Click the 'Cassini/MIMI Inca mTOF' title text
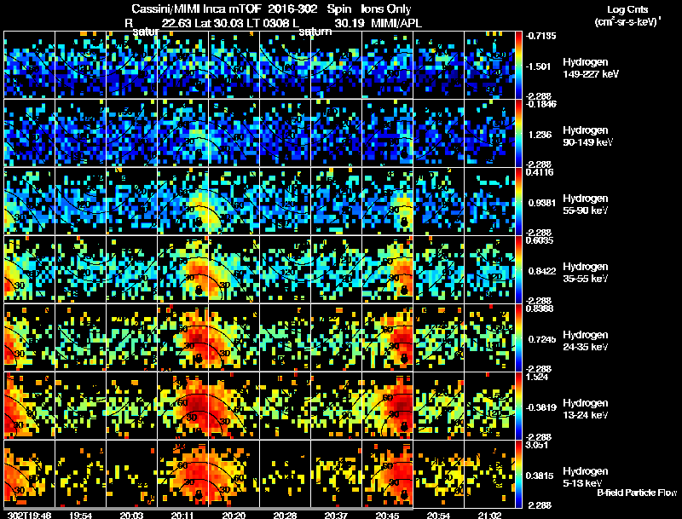 (195, 9)
